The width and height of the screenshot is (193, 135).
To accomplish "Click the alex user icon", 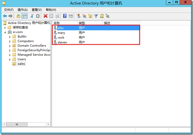I will tap(55, 28).
